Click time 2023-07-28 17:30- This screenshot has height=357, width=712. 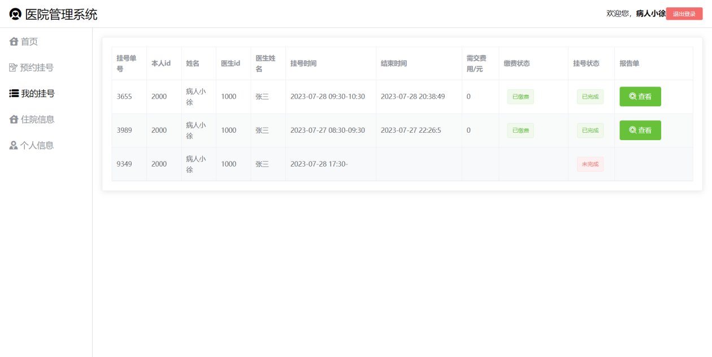coord(319,164)
